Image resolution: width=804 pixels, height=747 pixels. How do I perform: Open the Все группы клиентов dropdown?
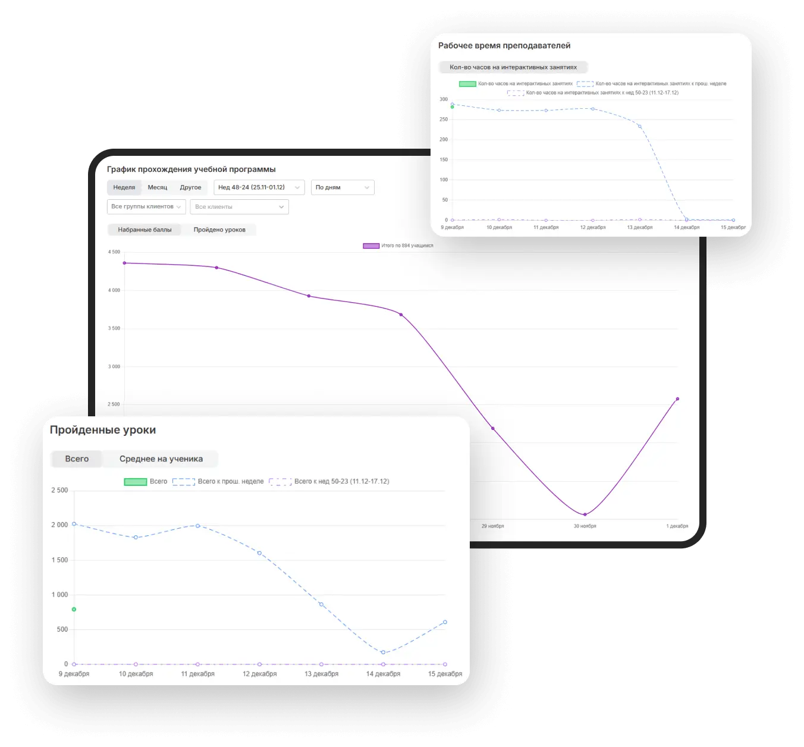click(146, 207)
